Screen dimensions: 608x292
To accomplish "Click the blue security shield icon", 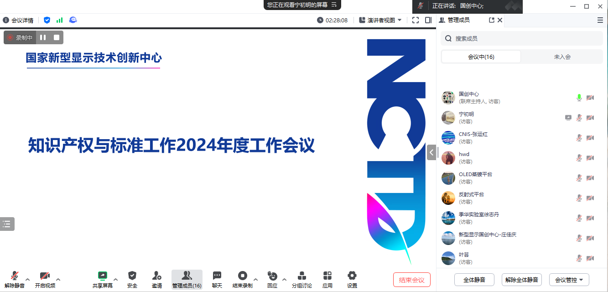I will tap(47, 20).
